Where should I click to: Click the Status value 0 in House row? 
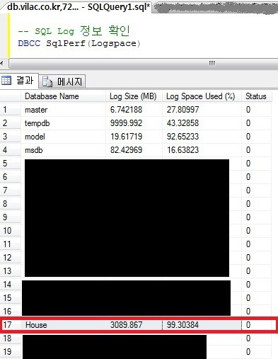click(248, 325)
